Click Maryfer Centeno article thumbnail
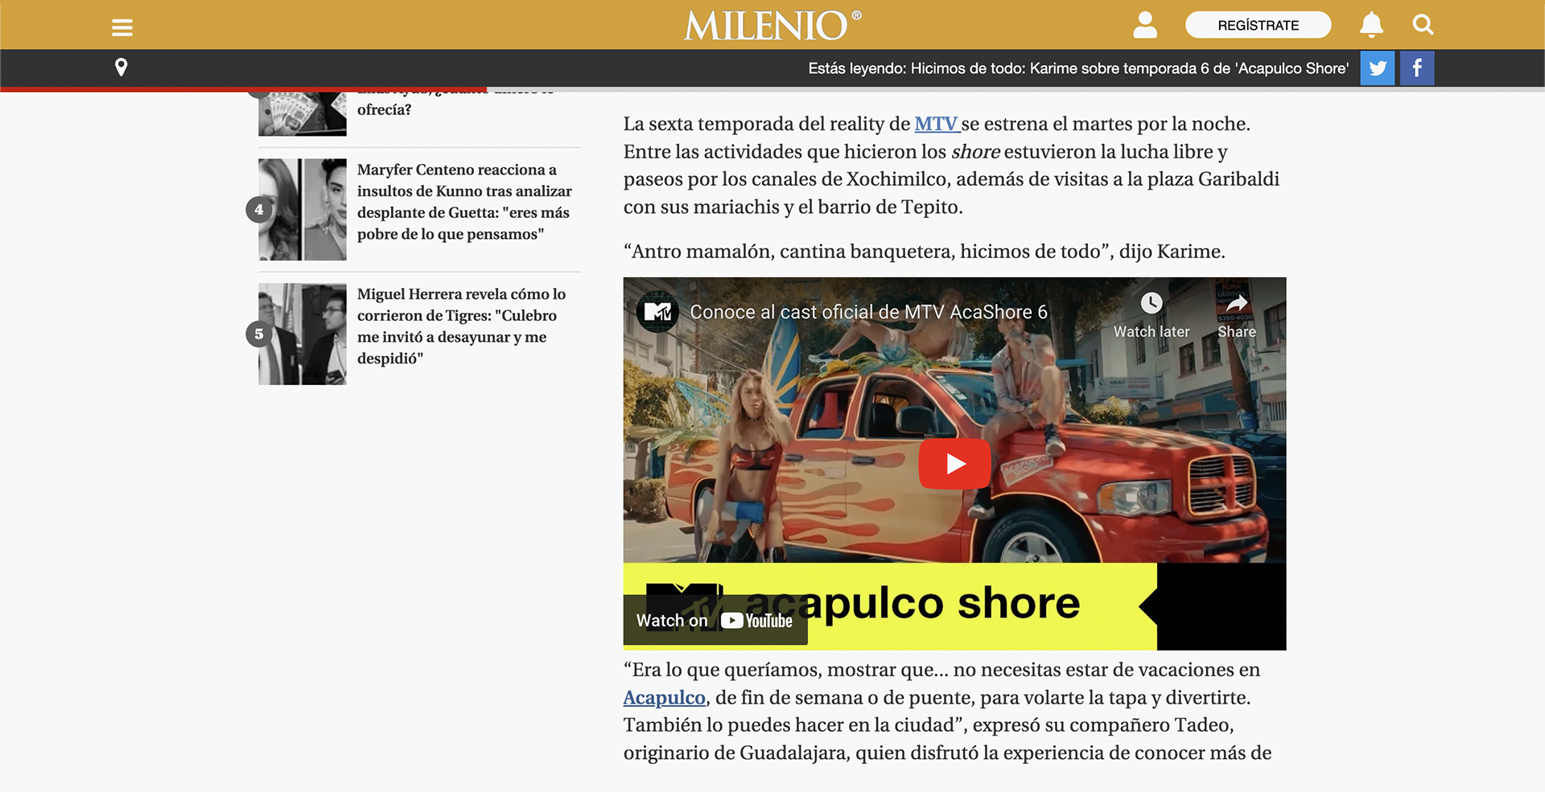The height and width of the screenshot is (792, 1545). pyautogui.click(x=303, y=209)
